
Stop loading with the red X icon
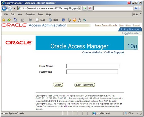(90, 8)
